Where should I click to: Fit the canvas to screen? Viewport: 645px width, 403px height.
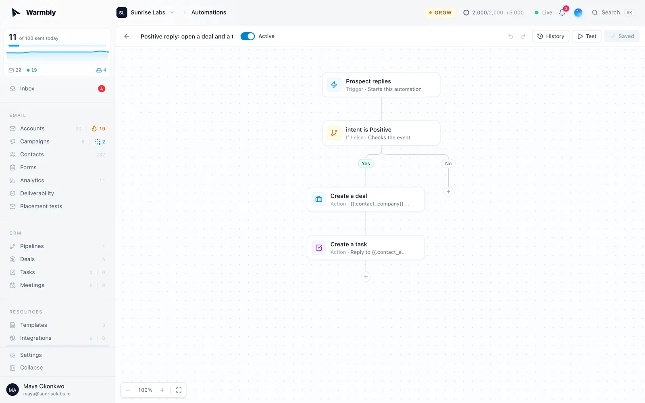[179, 390]
